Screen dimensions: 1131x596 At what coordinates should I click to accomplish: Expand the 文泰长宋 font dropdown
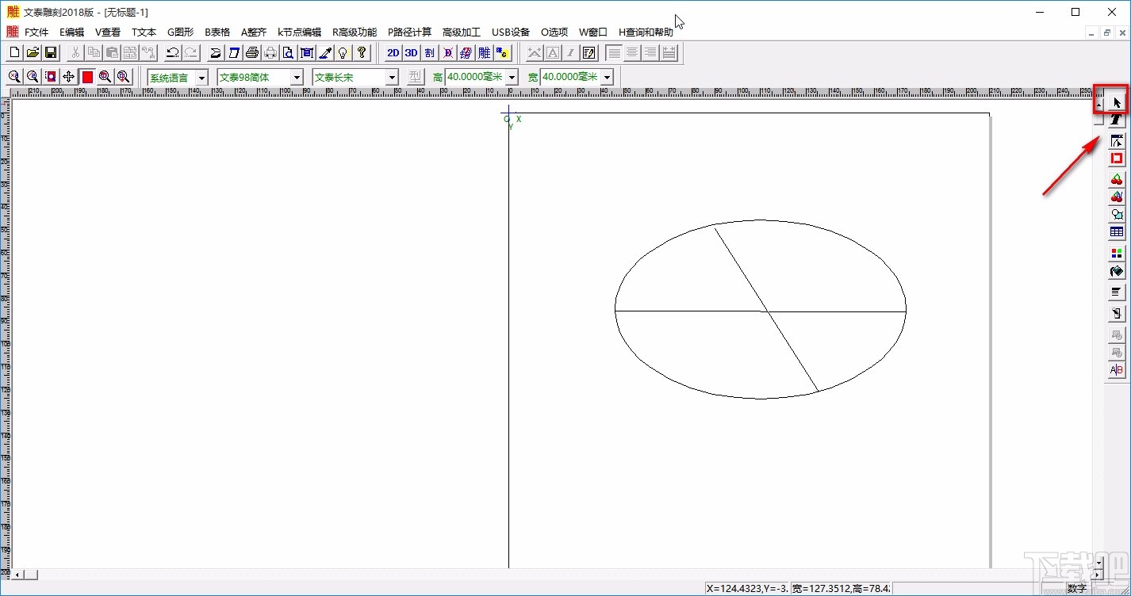pyautogui.click(x=392, y=78)
